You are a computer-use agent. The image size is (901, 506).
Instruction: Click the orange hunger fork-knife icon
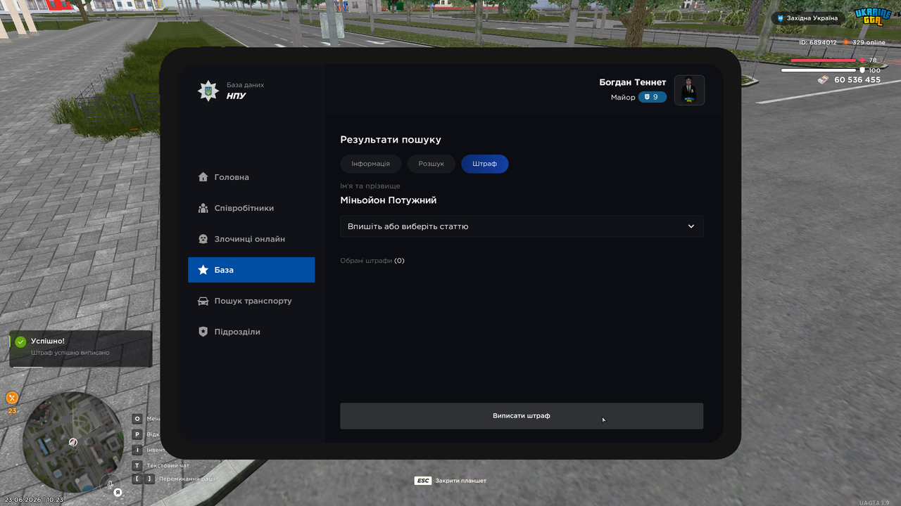click(x=12, y=398)
